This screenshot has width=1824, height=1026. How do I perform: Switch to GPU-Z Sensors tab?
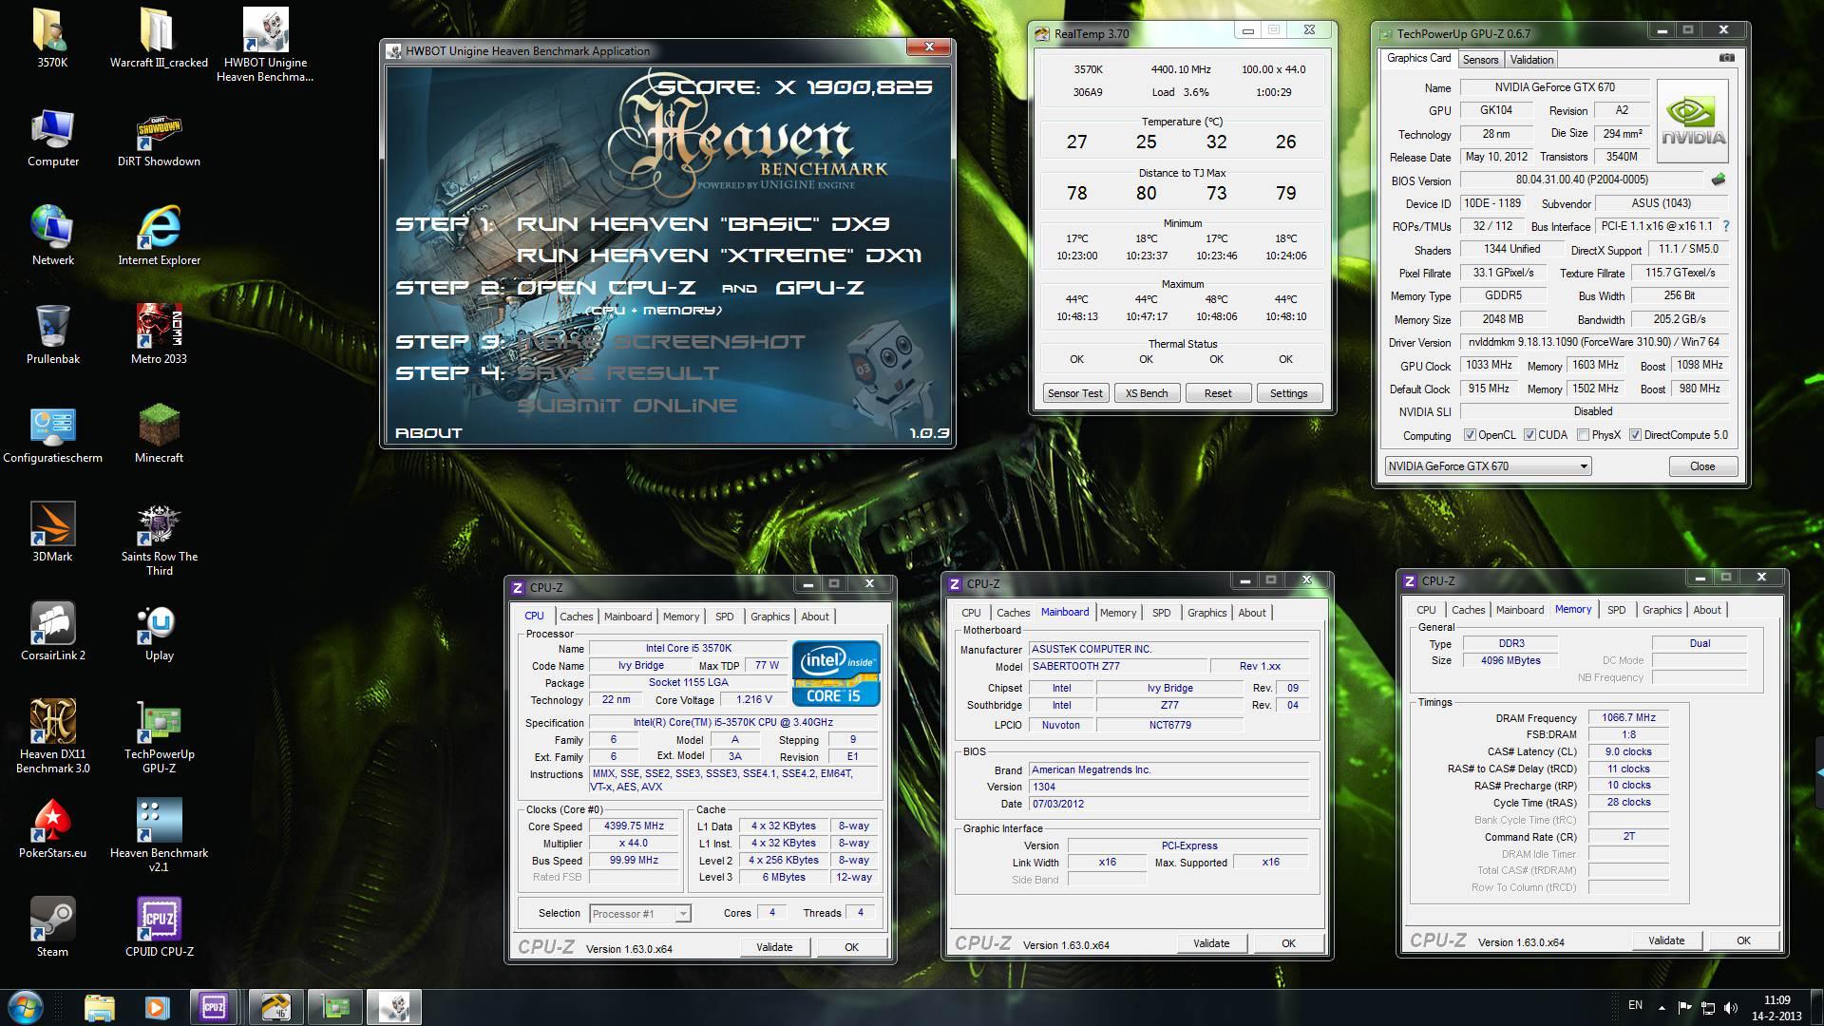tap(1480, 60)
